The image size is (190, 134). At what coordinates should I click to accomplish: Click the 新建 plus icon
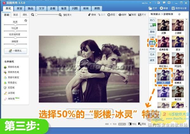tap(161, 8)
